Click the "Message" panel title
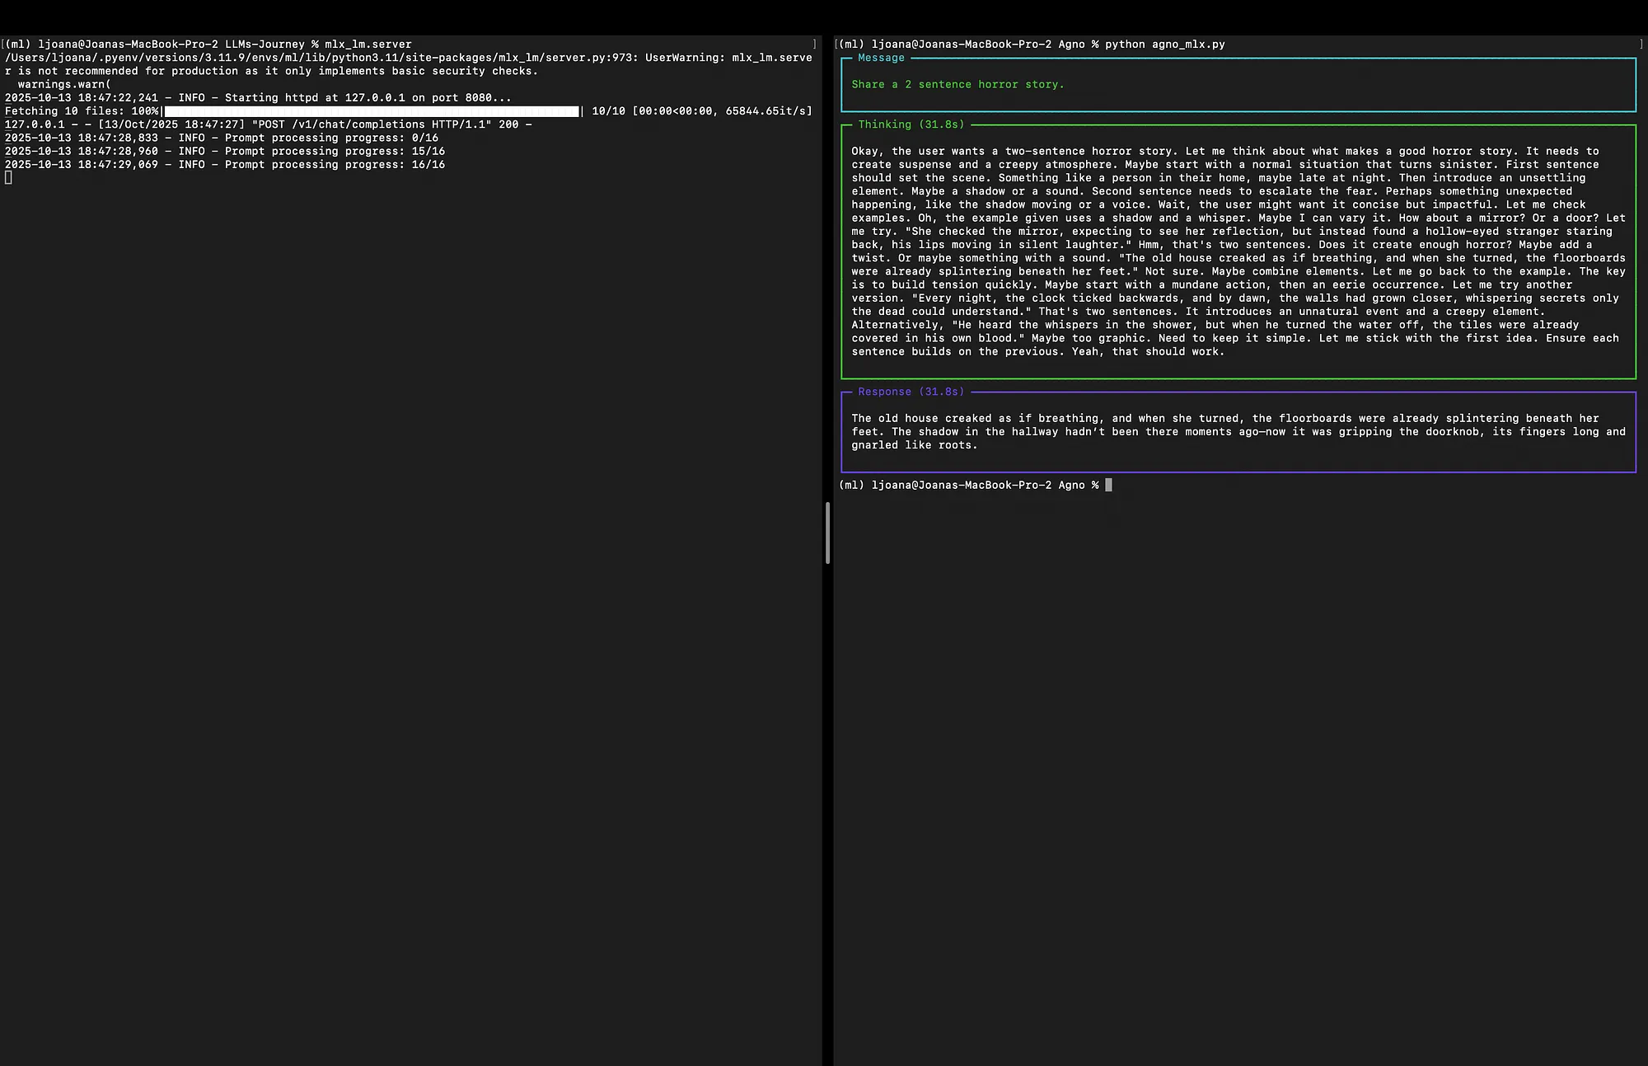 click(881, 58)
